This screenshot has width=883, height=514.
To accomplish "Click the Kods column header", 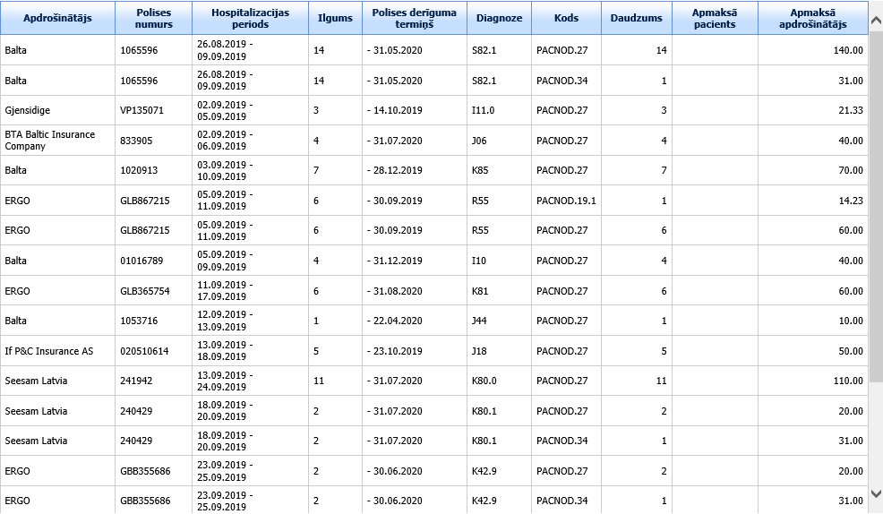I will (x=566, y=18).
